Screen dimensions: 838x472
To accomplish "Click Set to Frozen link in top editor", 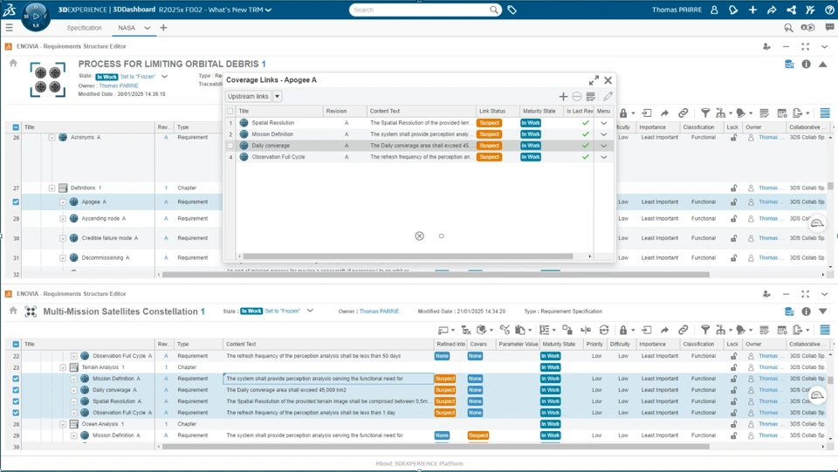I will click(x=138, y=77).
